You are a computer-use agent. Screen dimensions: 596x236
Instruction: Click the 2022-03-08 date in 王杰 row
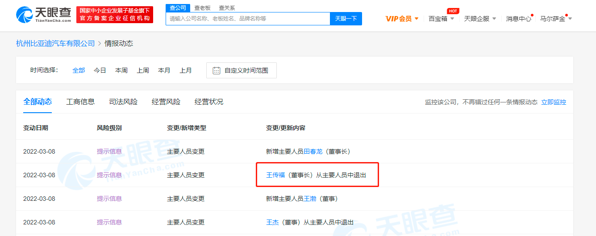[x=39, y=222]
